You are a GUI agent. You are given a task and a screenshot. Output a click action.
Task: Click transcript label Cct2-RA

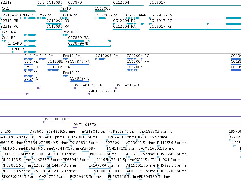pos(44,15)
